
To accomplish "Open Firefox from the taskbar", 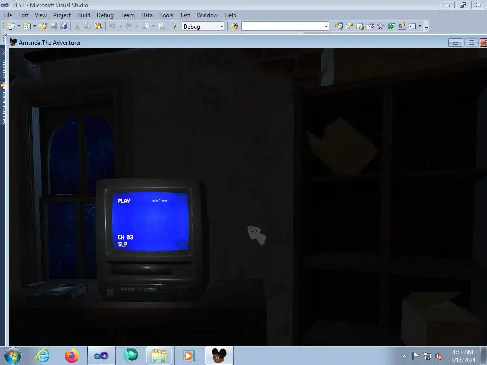I will click(x=71, y=355).
